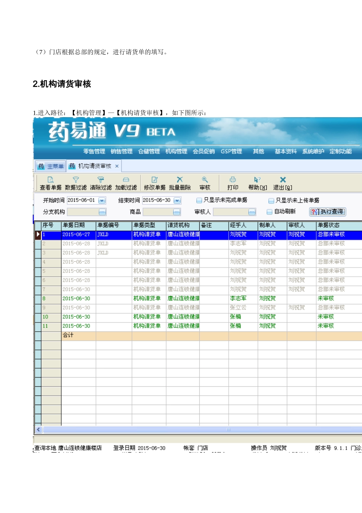Click the 审核人 column header

click(x=301, y=225)
